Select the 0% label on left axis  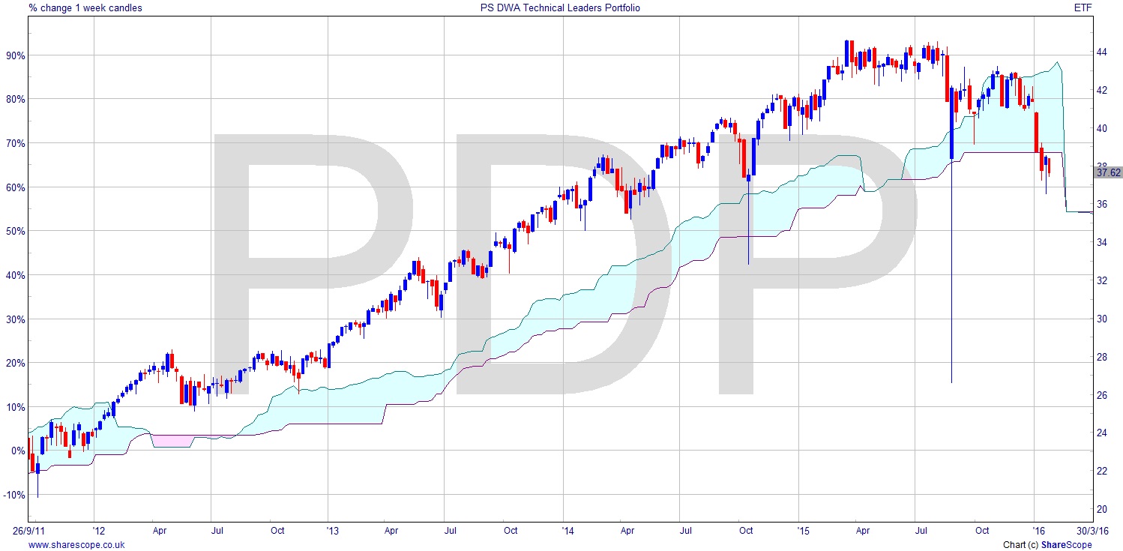(17, 451)
